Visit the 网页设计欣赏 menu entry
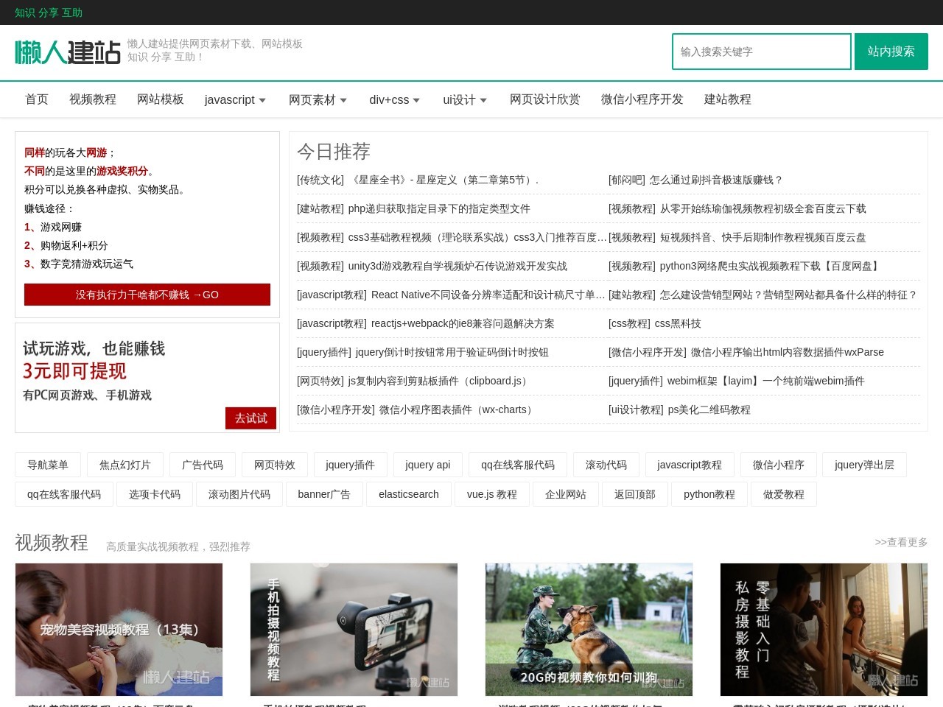 (545, 99)
